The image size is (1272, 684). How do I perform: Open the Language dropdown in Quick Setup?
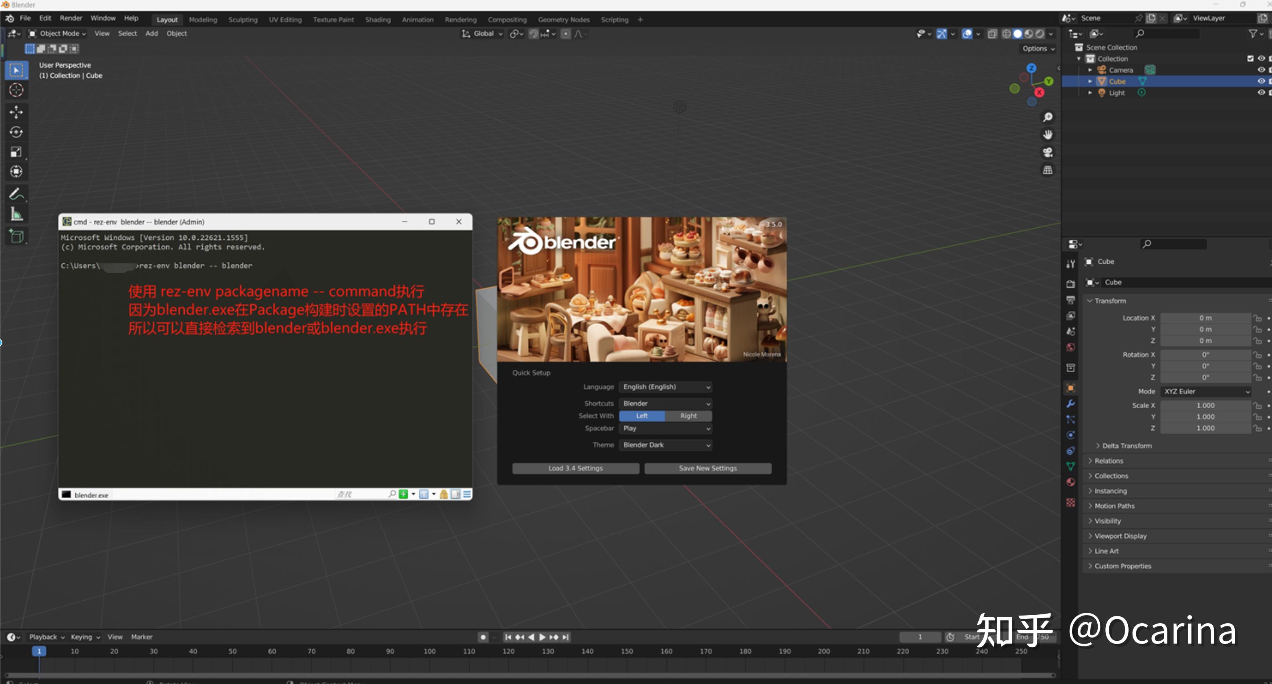[665, 387]
